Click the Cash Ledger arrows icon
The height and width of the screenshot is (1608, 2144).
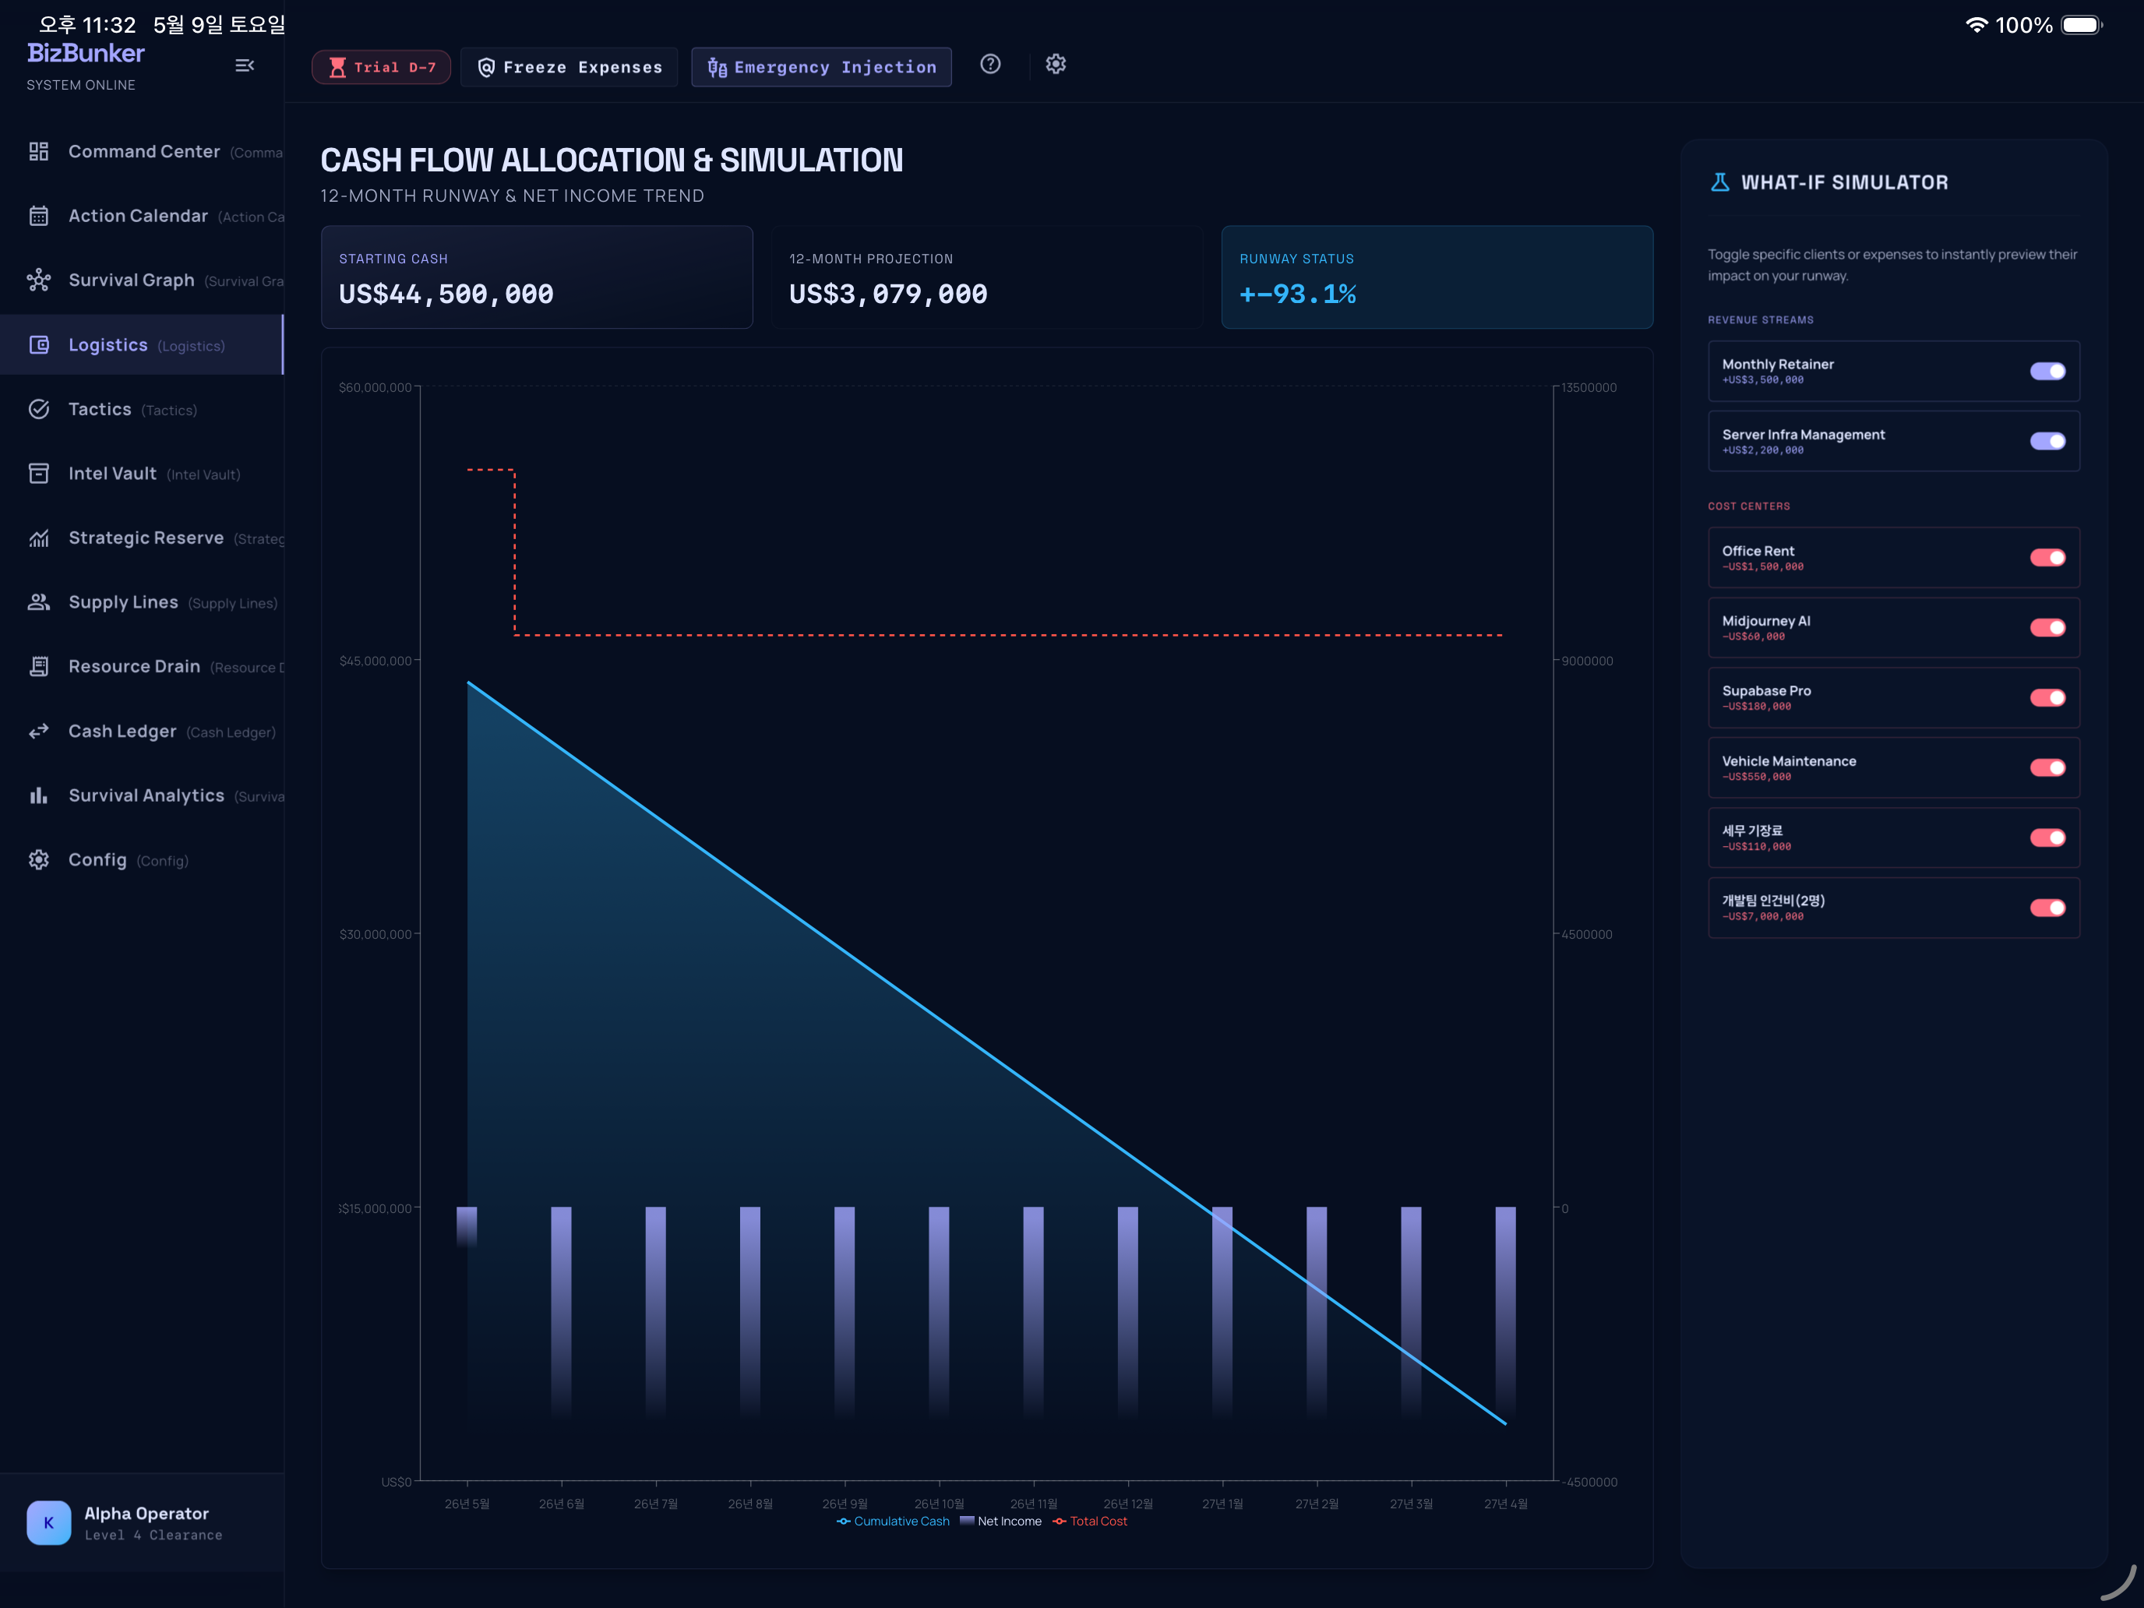39,731
